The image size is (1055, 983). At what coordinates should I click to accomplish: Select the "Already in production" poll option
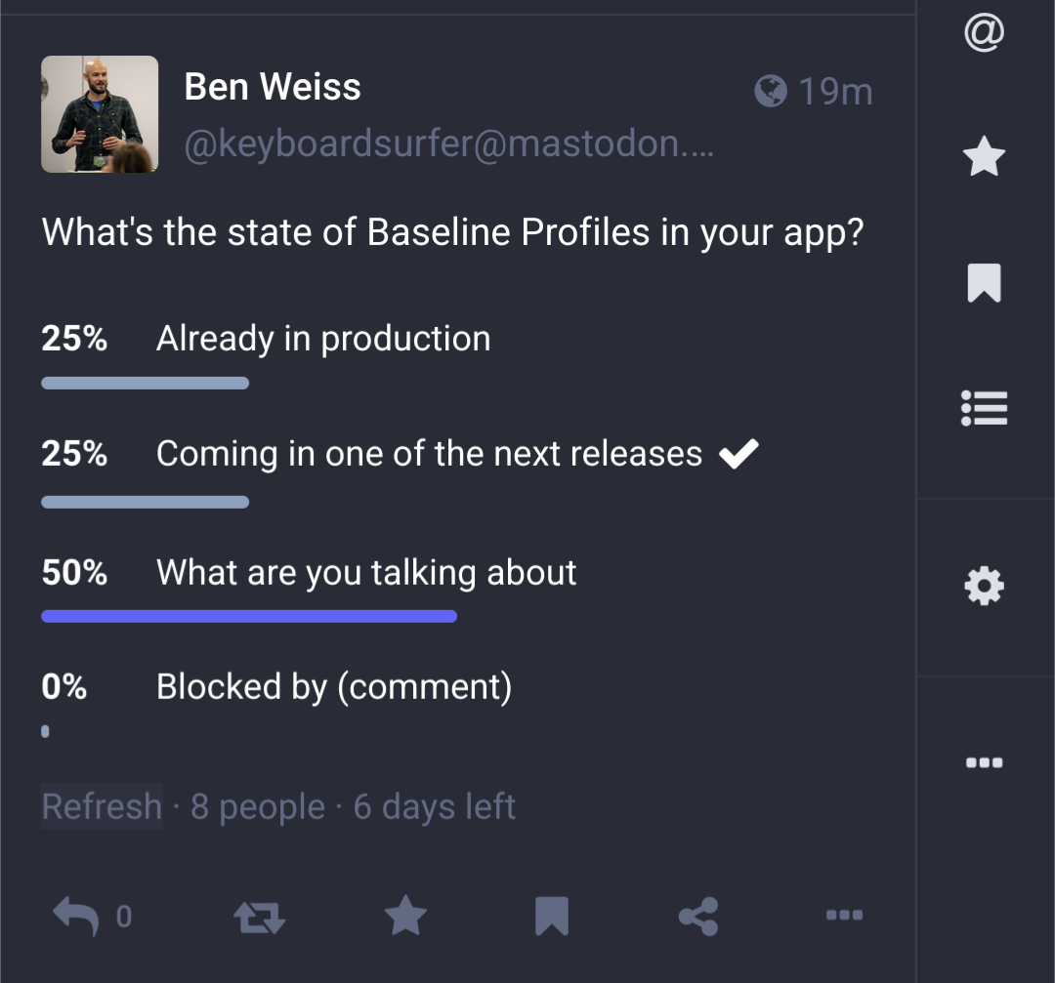(x=323, y=339)
